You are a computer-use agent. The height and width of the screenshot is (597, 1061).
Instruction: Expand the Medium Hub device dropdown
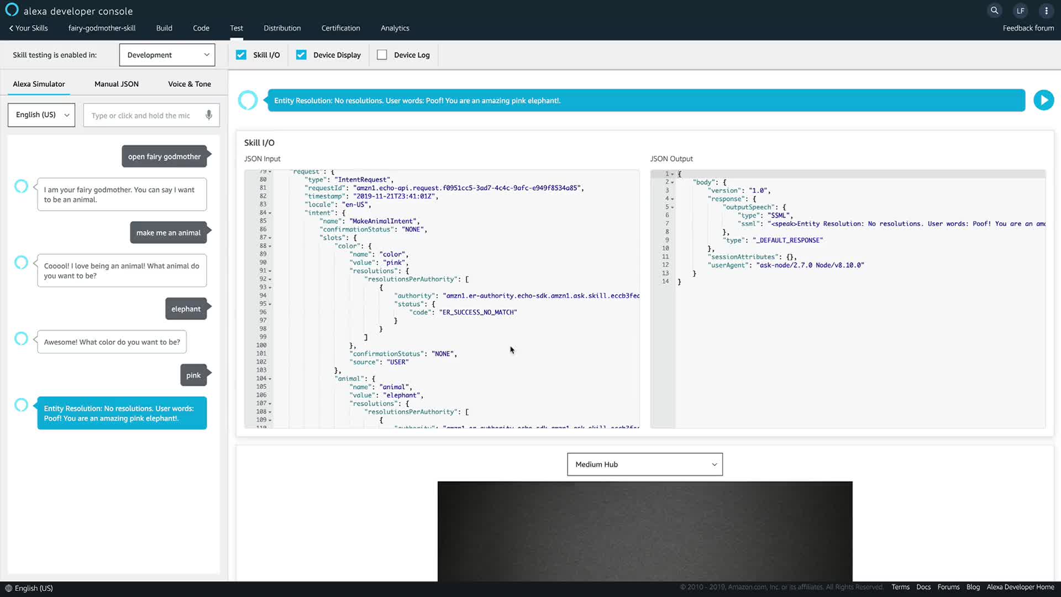click(644, 464)
